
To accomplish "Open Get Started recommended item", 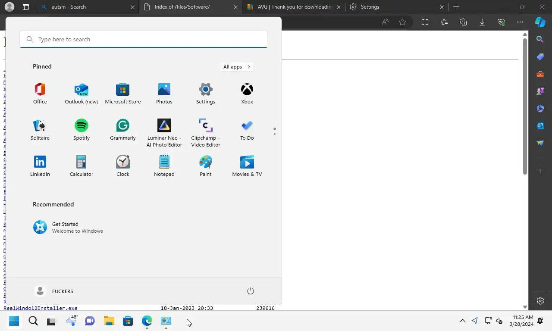I will click(68, 227).
